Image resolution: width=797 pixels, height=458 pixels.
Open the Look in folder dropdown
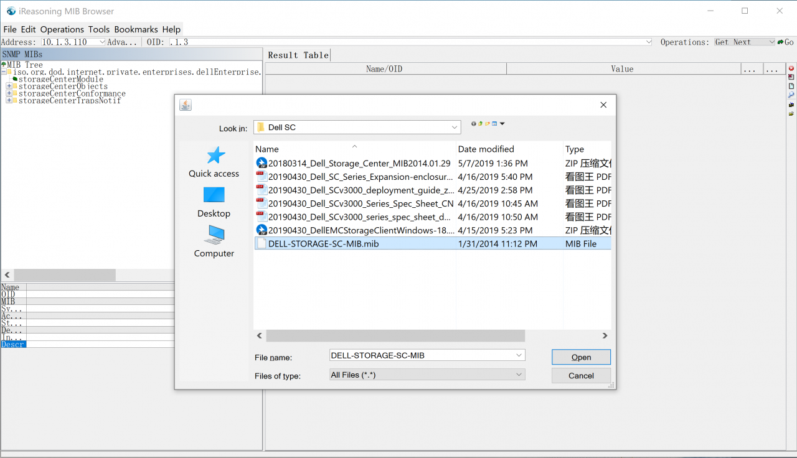click(455, 127)
